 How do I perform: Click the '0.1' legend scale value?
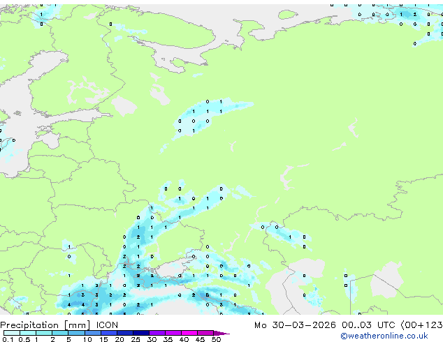[x=8, y=339]
